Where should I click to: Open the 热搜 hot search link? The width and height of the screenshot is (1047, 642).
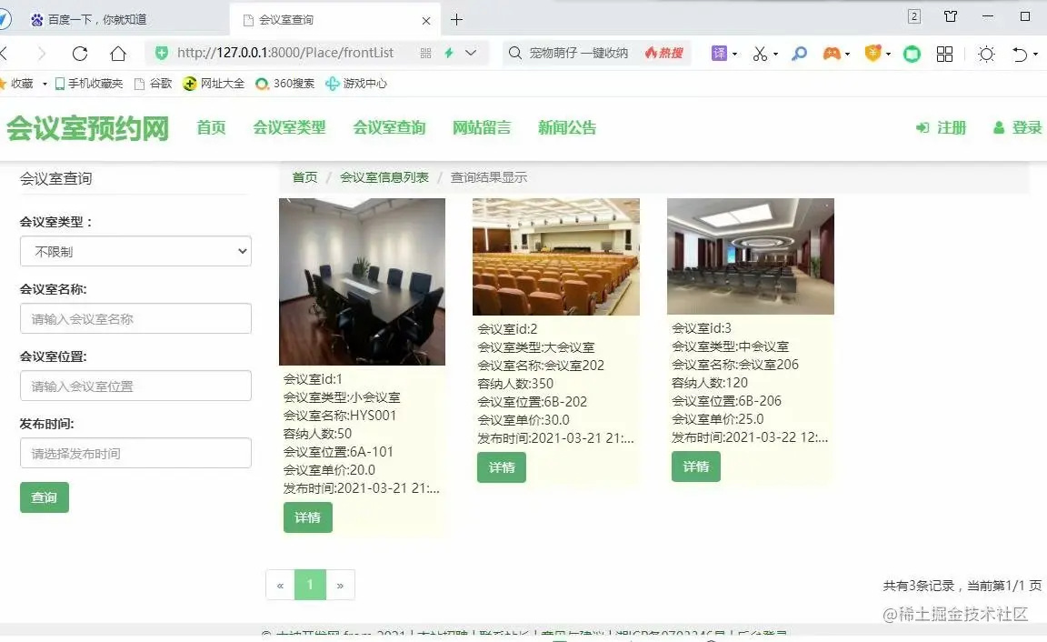click(663, 53)
